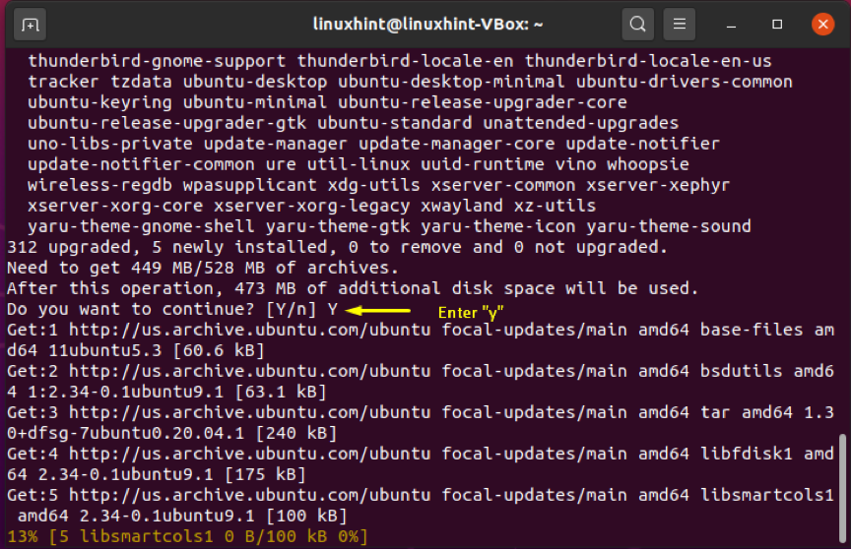Click the Get:3 tar download line

click(421, 423)
